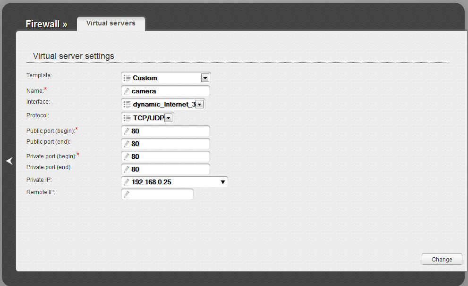Click the left arrow to collapse sidebar
468x286 pixels.
pos(9,161)
